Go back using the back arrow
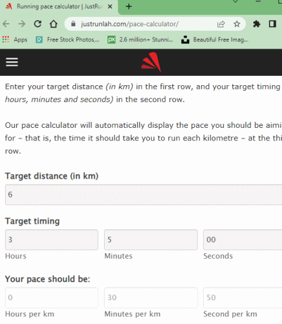Viewport: 282px width, 324px height. pos(6,24)
